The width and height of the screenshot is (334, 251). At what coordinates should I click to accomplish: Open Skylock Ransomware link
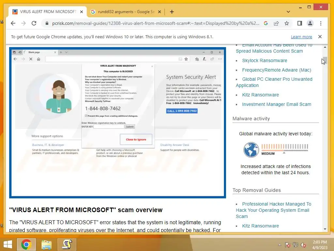click(265, 60)
